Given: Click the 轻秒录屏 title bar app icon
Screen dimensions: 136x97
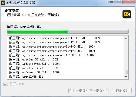Looking at the screenshot, I should pos(3,2).
